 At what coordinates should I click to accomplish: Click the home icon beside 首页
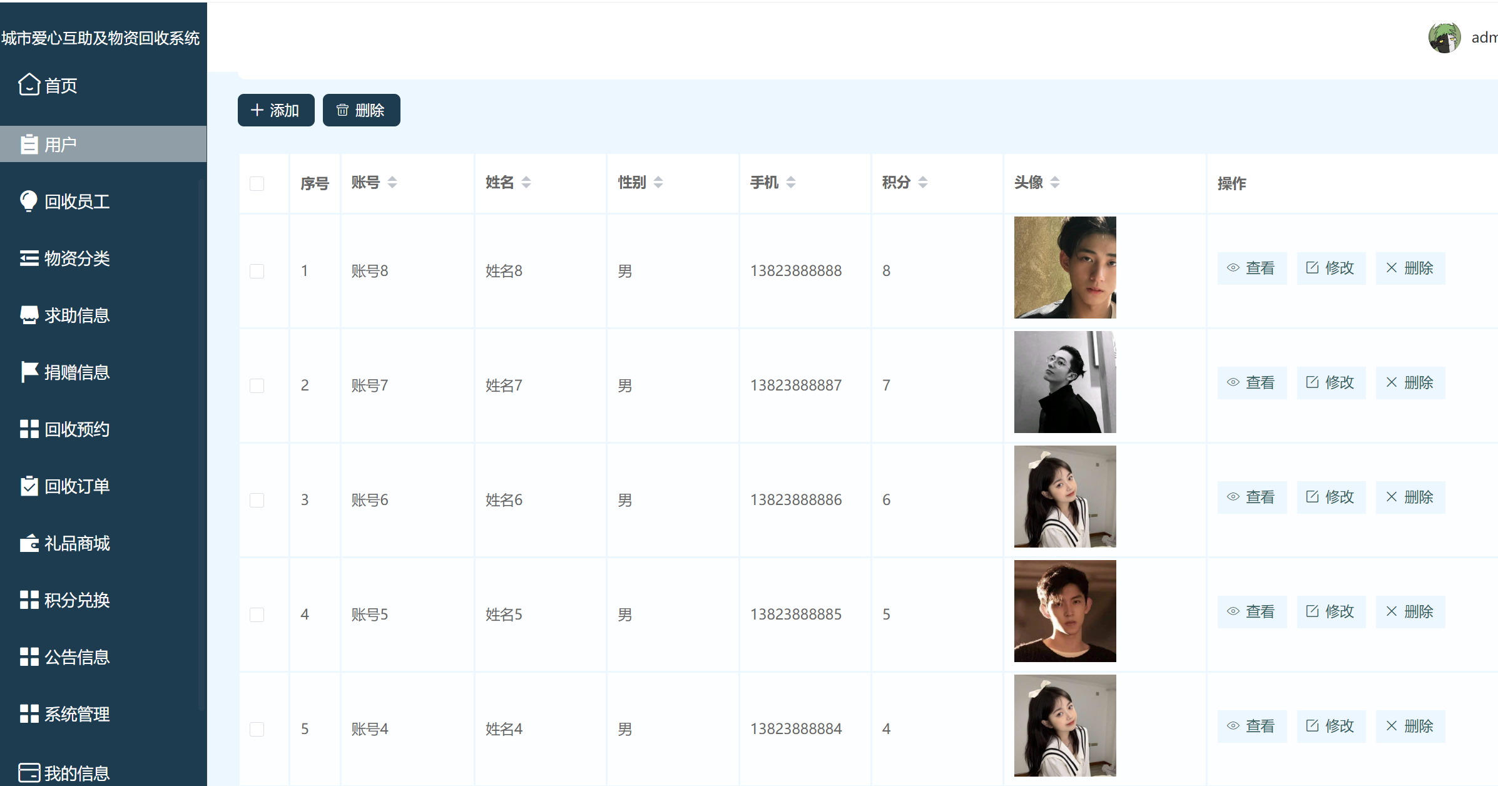click(x=29, y=84)
